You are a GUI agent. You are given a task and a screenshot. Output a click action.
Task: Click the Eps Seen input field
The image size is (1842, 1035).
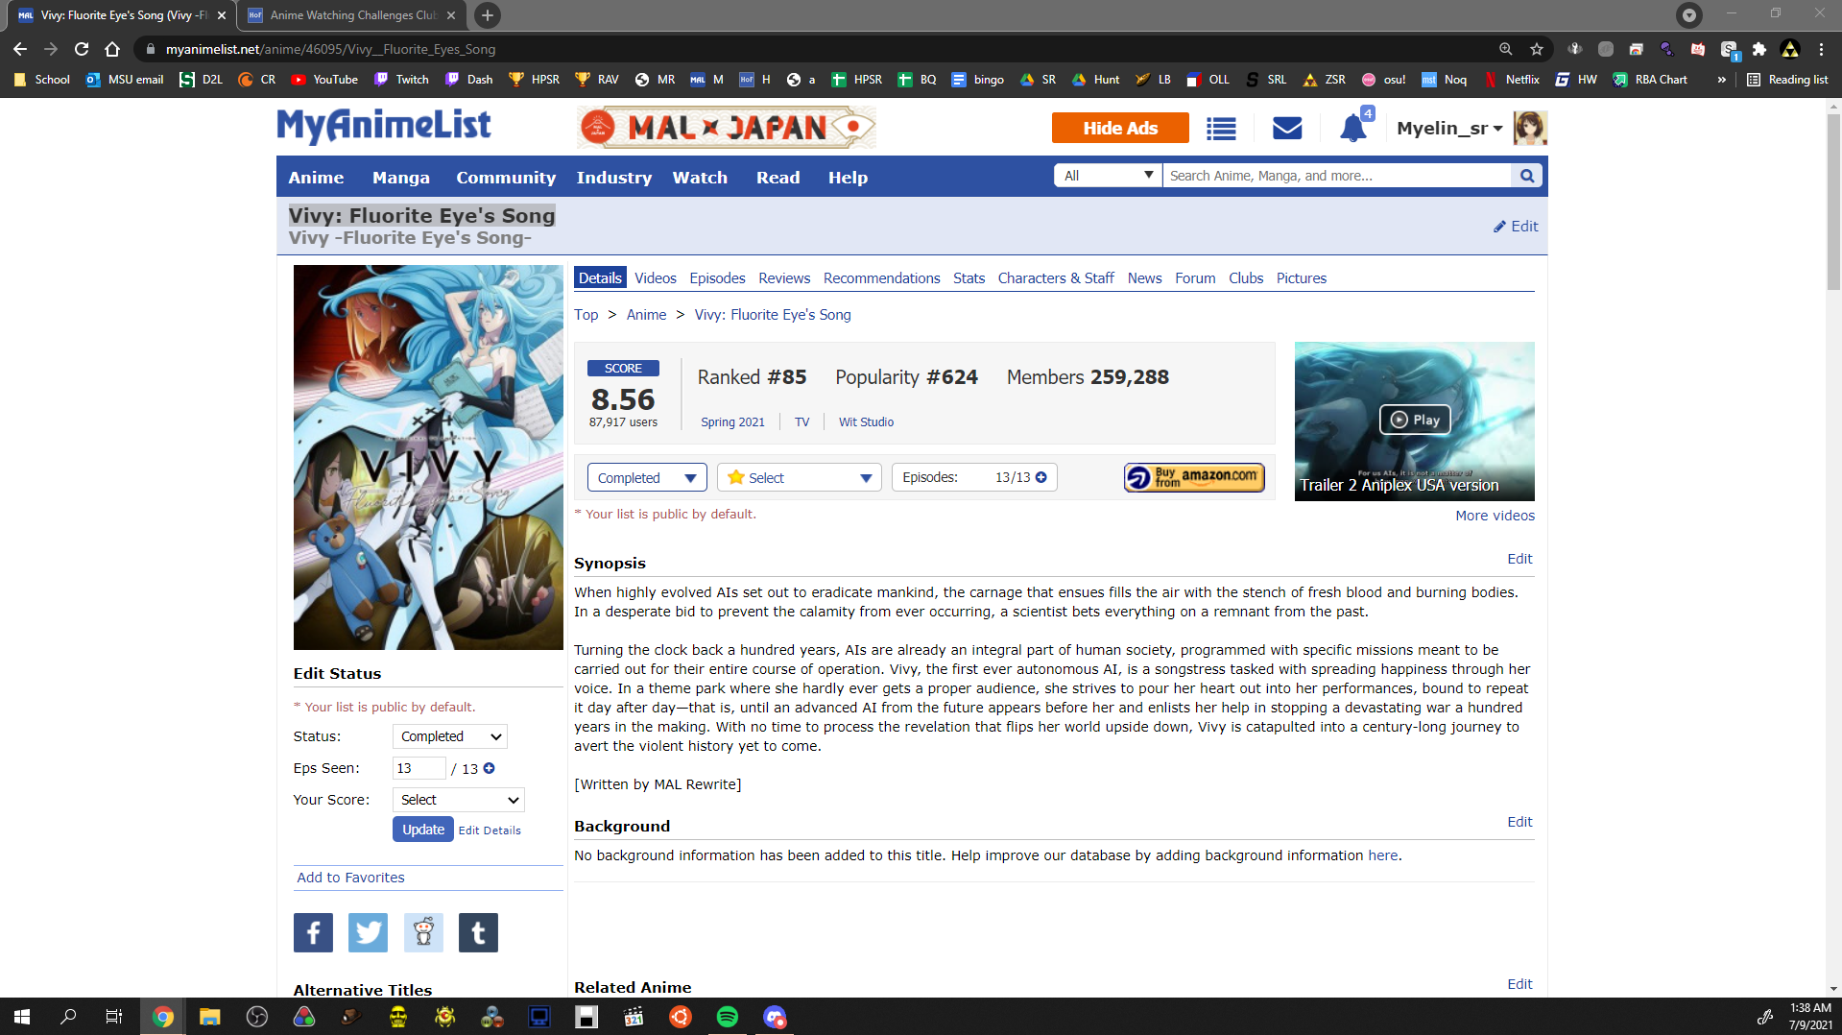coord(419,768)
